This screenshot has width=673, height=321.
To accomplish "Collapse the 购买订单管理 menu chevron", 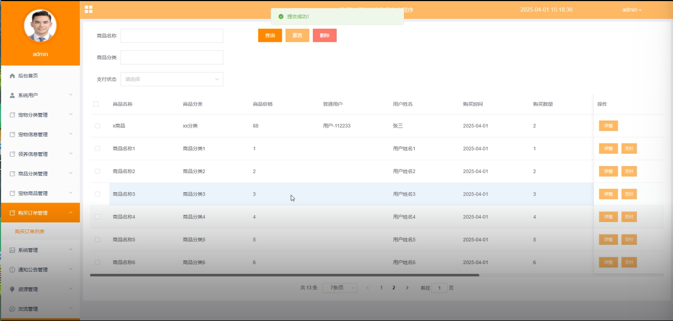I will click(x=71, y=213).
